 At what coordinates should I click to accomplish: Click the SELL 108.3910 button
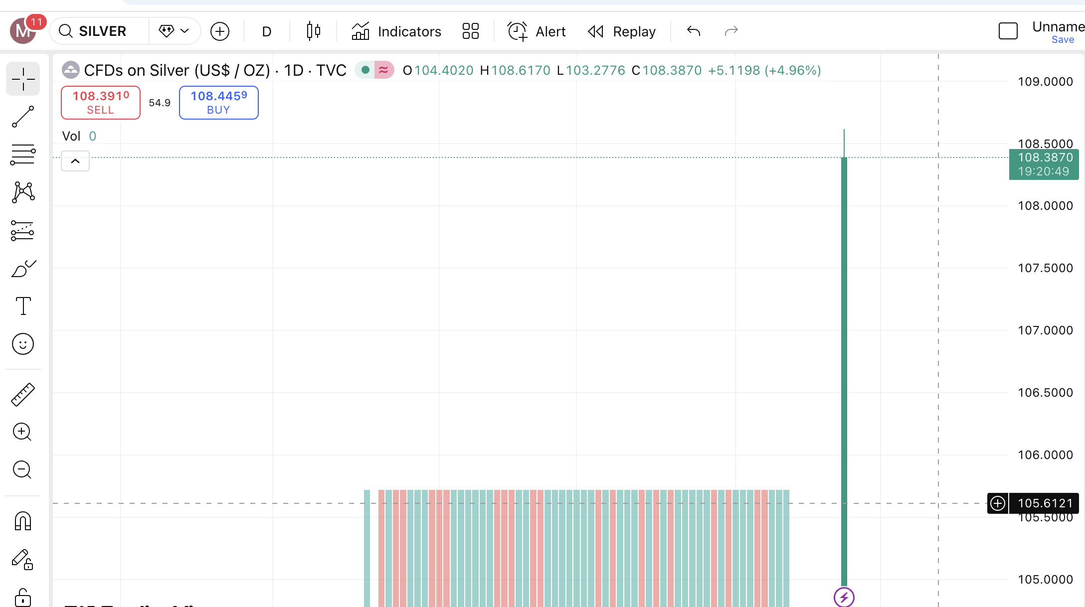click(101, 103)
